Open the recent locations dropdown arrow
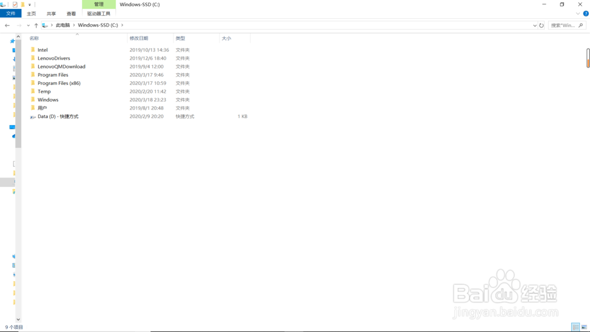This screenshot has height=332, width=590. (x=28, y=25)
